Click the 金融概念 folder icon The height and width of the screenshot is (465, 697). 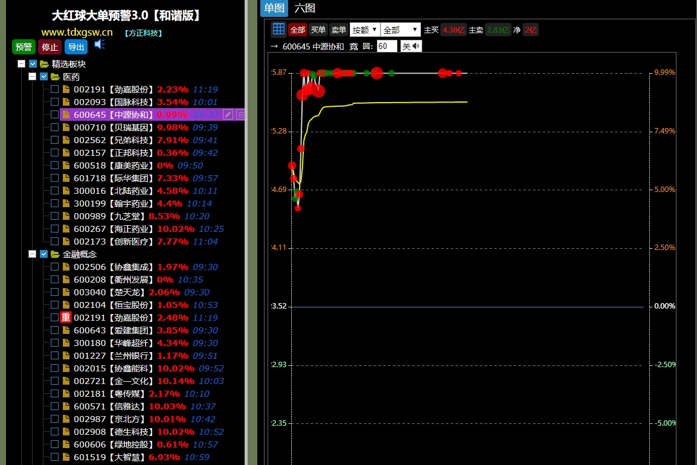tap(55, 254)
